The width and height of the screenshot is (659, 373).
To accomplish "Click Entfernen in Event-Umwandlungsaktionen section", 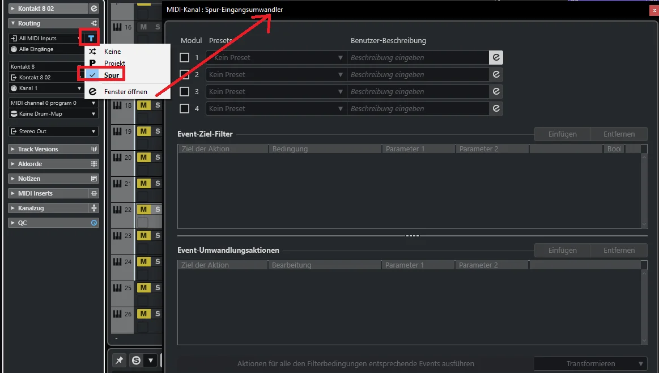I will pyautogui.click(x=619, y=250).
